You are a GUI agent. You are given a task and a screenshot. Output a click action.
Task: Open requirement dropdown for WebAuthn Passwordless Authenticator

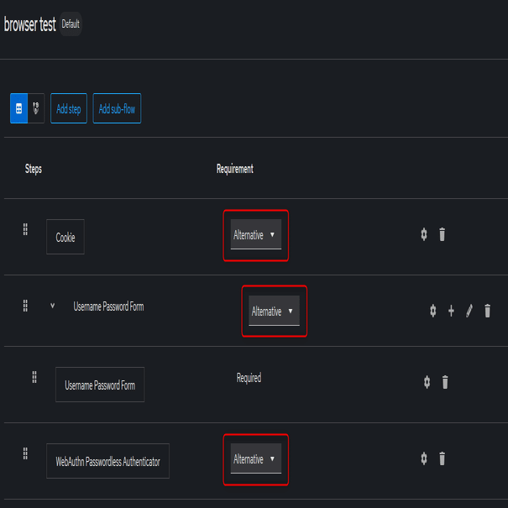(x=255, y=459)
